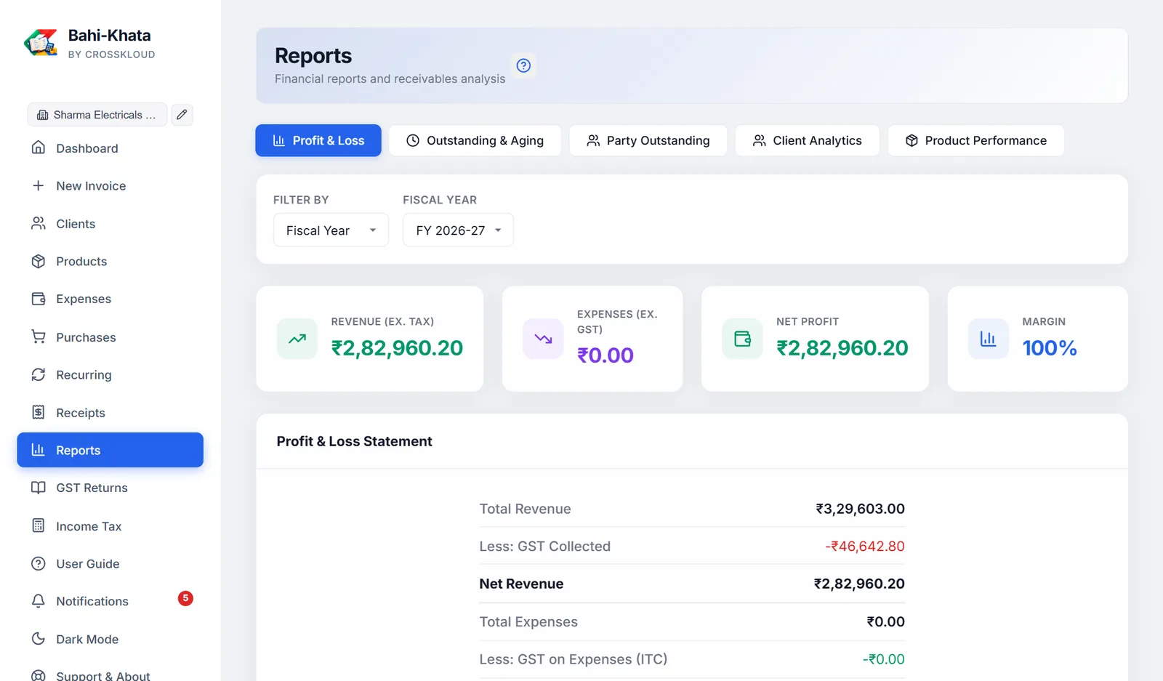Click the Products box icon in sidebar
Screen dimensions: 1163x681
coord(39,261)
